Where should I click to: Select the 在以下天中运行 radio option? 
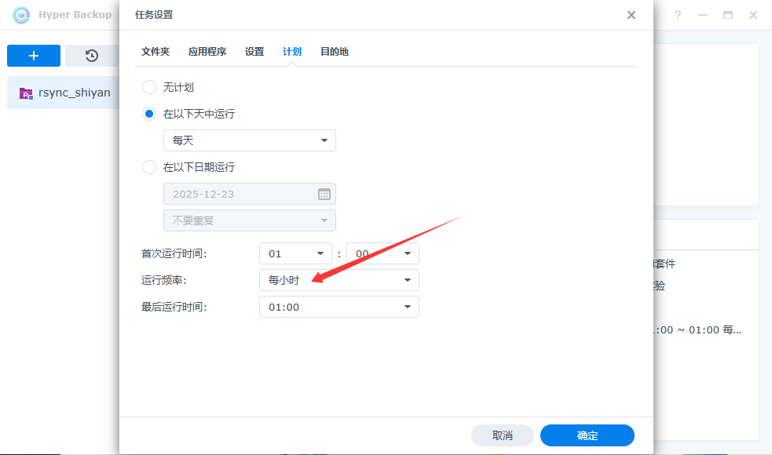tap(149, 114)
